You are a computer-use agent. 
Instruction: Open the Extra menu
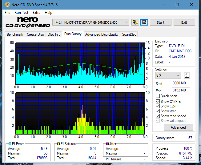pyautogui.click(x=36, y=13)
